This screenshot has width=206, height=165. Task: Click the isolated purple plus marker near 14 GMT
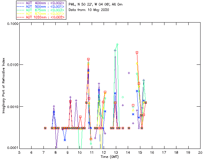(x=129, y=73)
